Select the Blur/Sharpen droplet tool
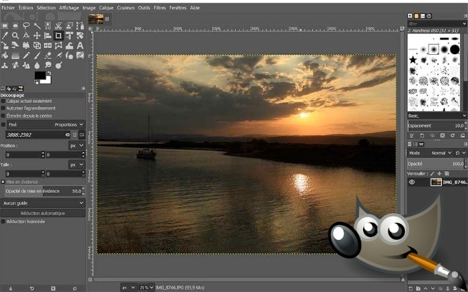This screenshot has width=468, height=292. pos(37,65)
